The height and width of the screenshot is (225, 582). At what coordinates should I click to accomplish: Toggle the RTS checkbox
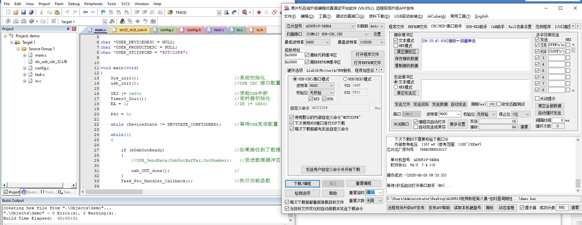311,99
